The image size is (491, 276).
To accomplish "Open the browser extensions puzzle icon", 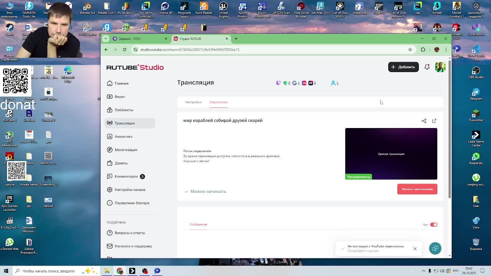I will tap(423, 49).
